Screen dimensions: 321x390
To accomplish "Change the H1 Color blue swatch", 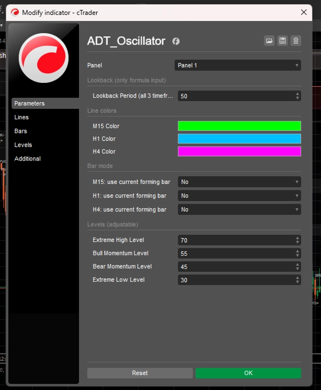I will [x=240, y=139].
